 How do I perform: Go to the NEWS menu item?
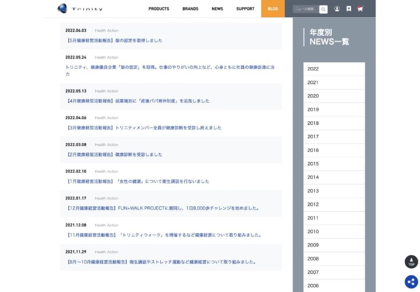tap(217, 9)
